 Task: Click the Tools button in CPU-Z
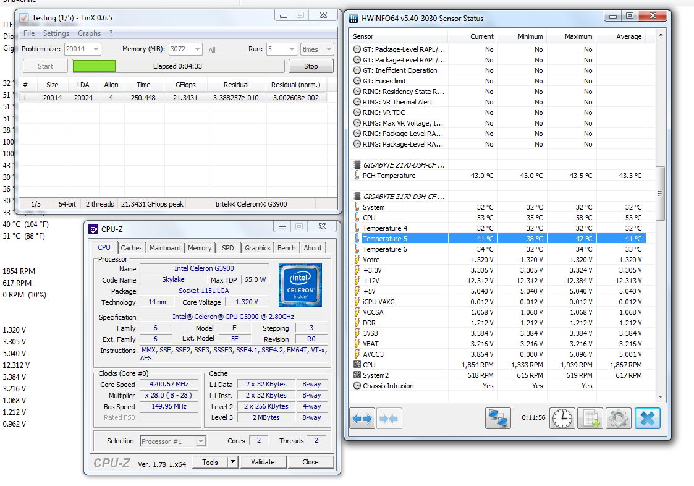click(210, 462)
